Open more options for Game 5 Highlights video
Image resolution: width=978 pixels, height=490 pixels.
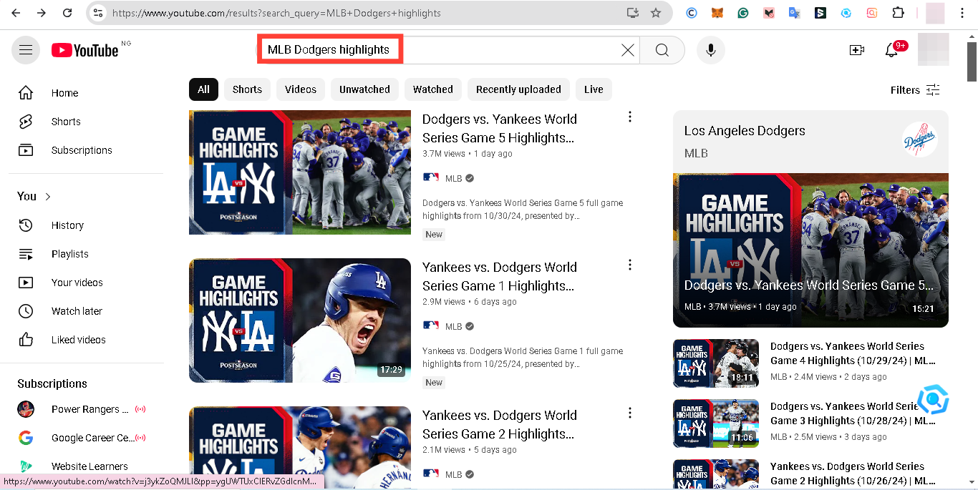point(630,117)
